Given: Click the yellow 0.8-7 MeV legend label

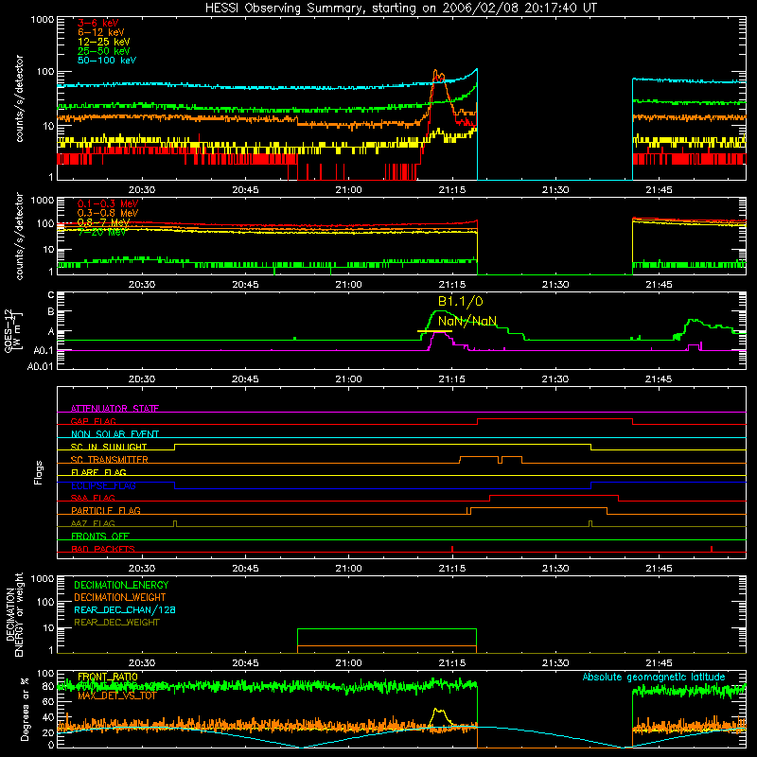Looking at the screenshot, I should (x=103, y=222).
